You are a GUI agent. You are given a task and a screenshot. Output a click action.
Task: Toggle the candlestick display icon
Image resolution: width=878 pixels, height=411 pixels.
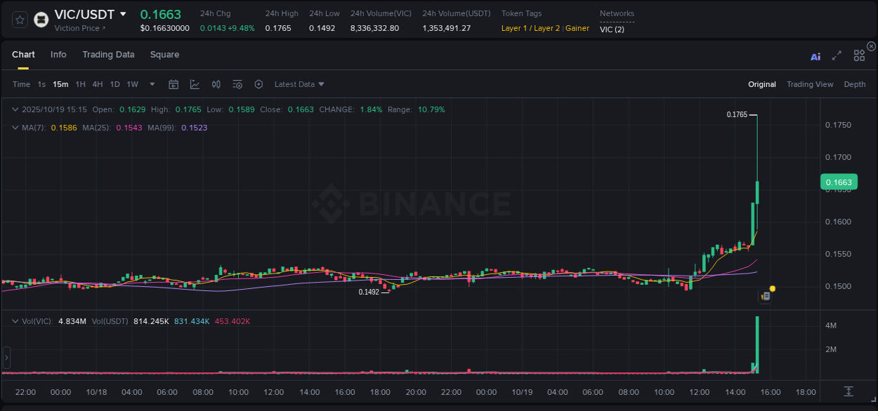(x=216, y=84)
